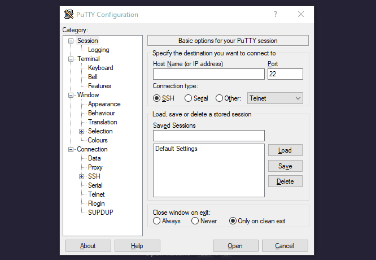Click the Open button
The image size is (376, 260).
point(235,246)
